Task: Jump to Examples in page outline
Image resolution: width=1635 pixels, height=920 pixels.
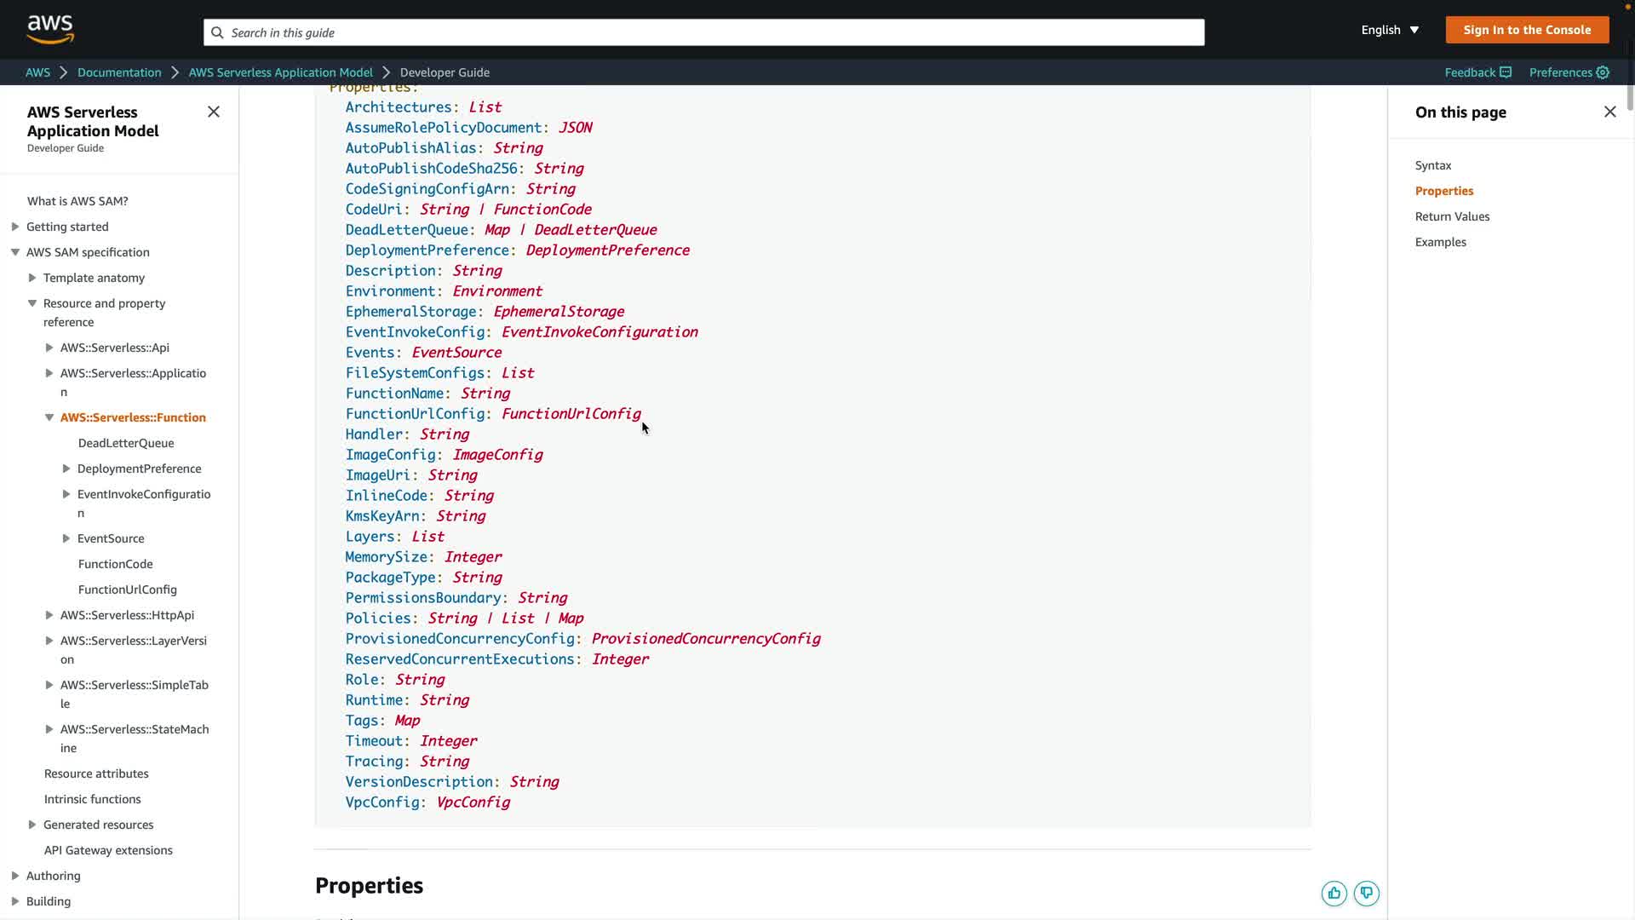Action: (x=1440, y=242)
